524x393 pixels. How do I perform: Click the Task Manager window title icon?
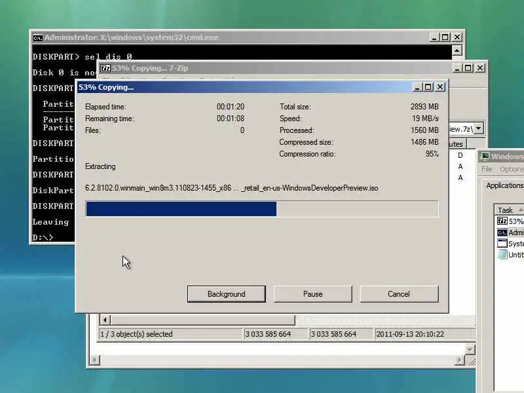(485, 156)
